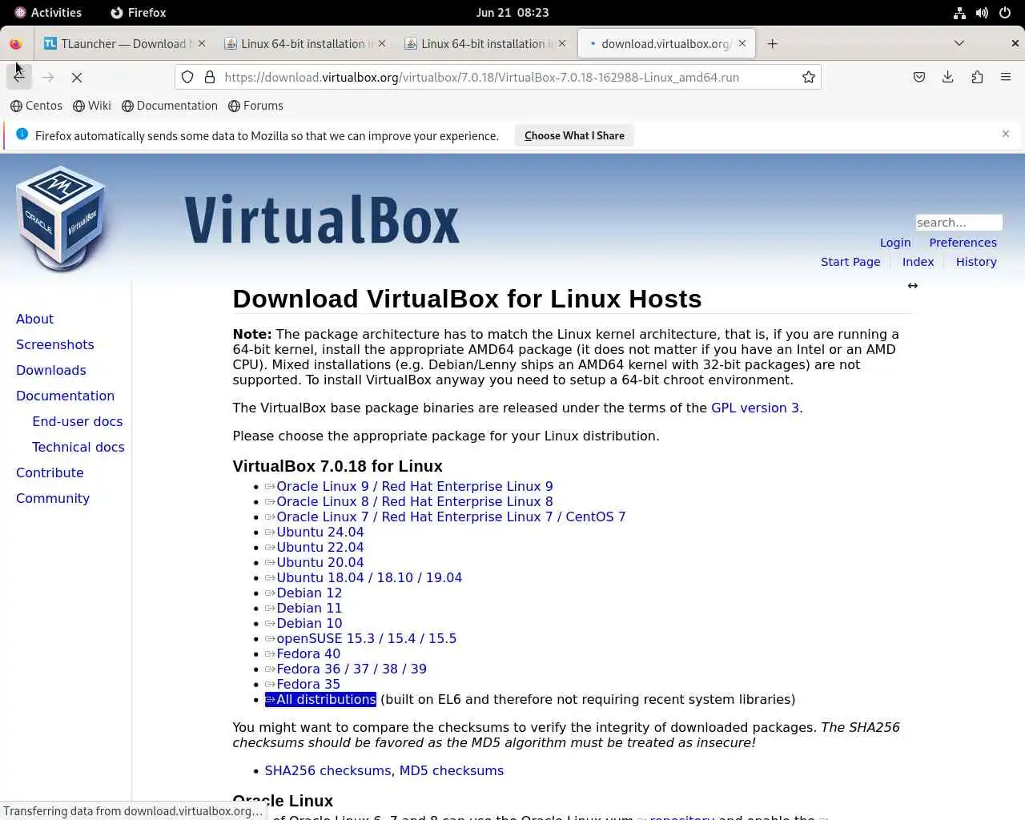Dismiss the Firefox data sharing notification
The width and height of the screenshot is (1025, 820).
pyautogui.click(x=1006, y=134)
